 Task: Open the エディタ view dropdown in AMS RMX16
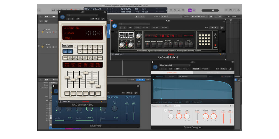(x=214, y=28)
